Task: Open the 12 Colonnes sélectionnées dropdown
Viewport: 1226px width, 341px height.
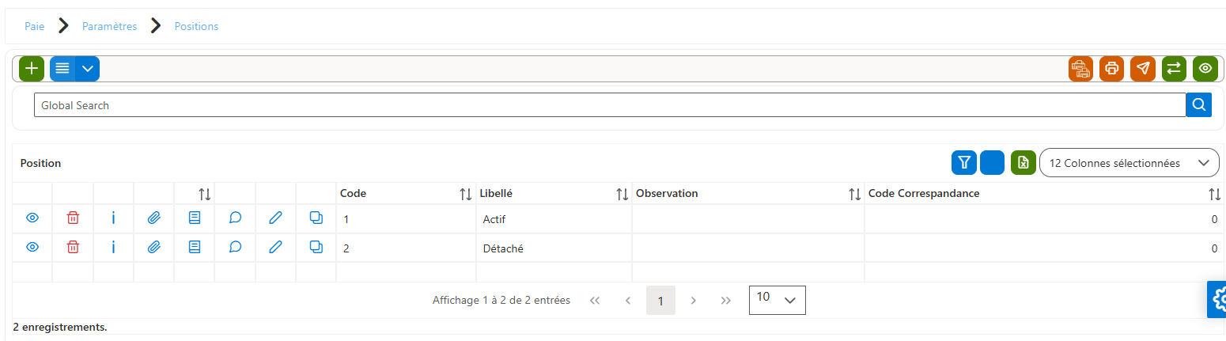Action: click(1129, 163)
